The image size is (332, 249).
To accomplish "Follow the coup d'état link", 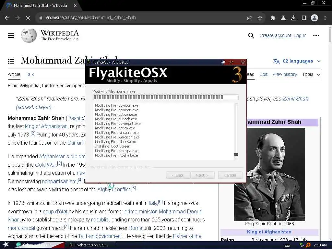I will [55, 211].
